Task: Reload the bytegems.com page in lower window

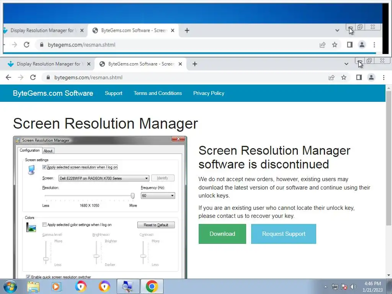Action: [x=33, y=77]
